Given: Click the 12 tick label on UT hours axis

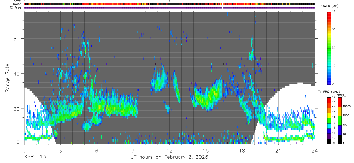Looking at the screenshot, I should (x=169, y=151).
